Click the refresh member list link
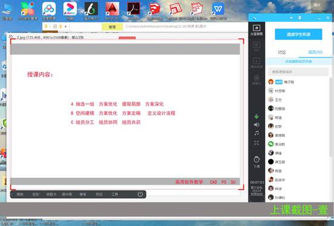 tap(298, 61)
